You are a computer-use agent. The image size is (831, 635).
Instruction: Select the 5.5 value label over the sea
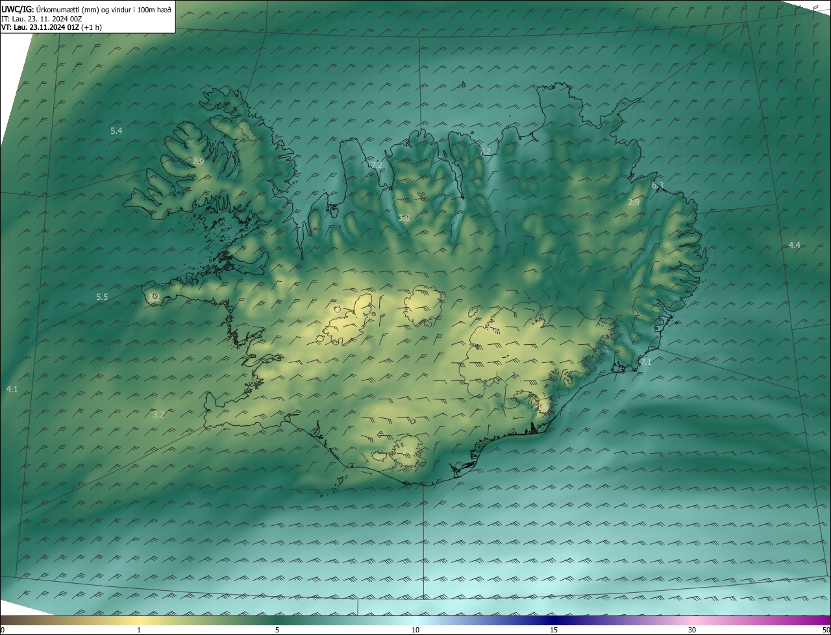pyautogui.click(x=102, y=297)
